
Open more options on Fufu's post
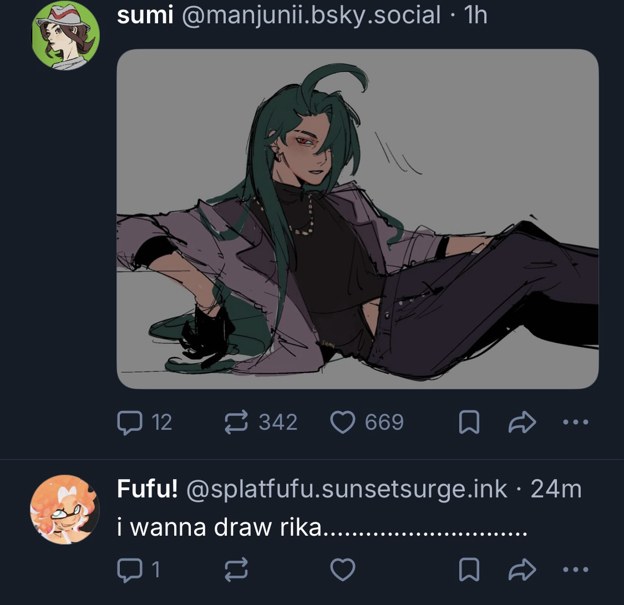click(575, 570)
